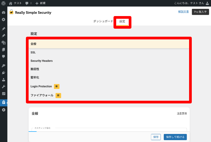Open the Media library icon in sidebar

[x=3, y=43]
